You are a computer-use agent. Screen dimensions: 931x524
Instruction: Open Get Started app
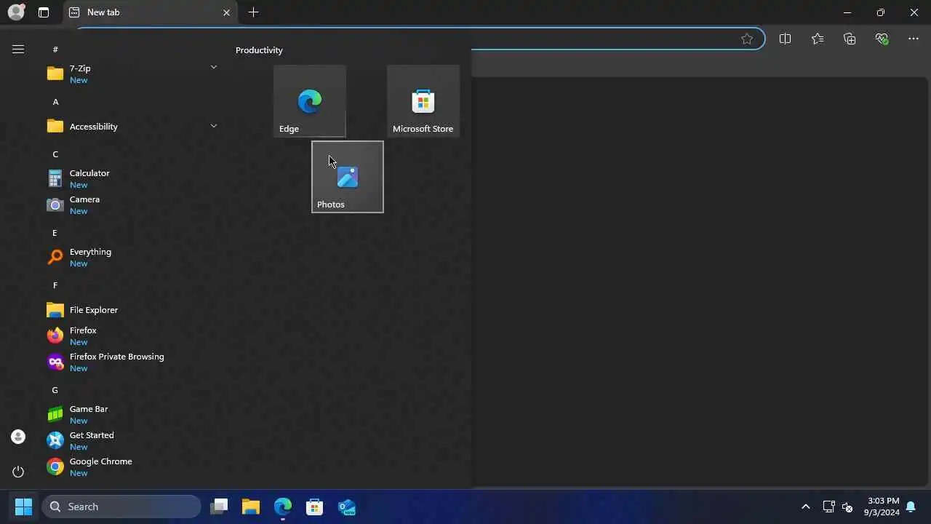coord(131,441)
